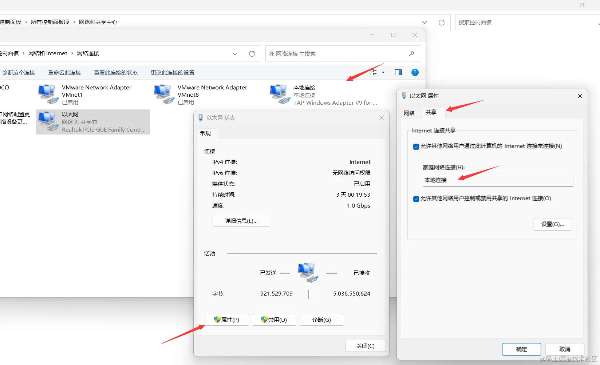Click the 已启用 value beside 媒体状态
The width and height of the screenshot is (600, 365).
(x=362, y=184)
